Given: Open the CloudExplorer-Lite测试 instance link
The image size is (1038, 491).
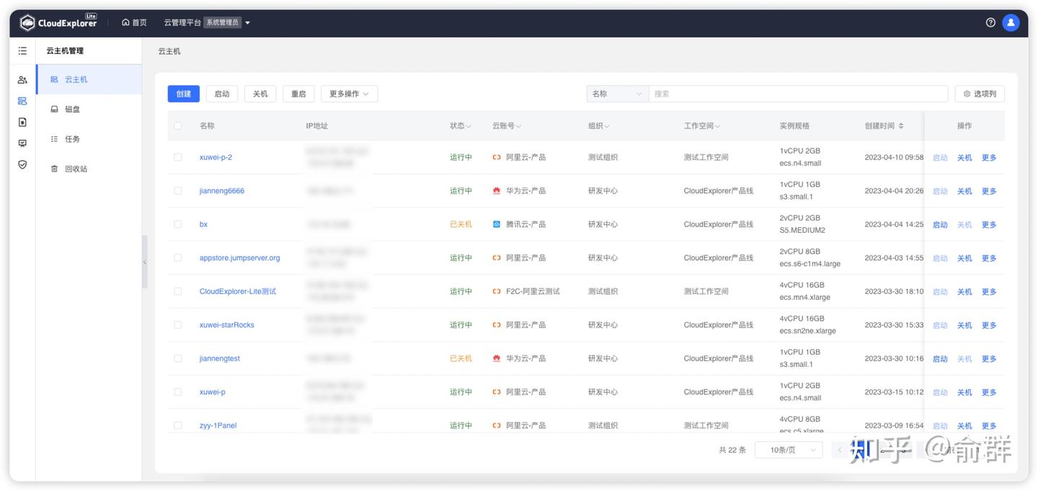Looking at the screenshot, I should 239,291.
